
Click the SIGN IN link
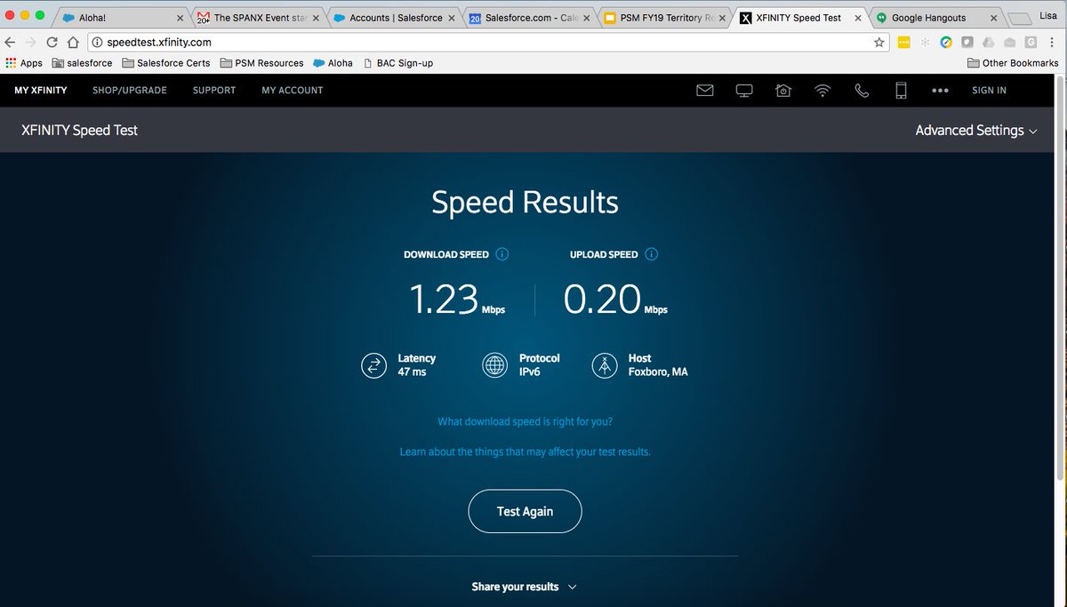989,91
